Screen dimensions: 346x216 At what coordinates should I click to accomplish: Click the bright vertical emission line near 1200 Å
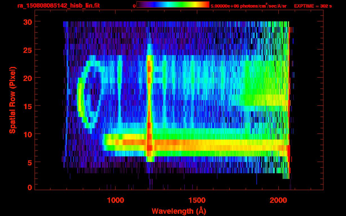tap(149, 107)
